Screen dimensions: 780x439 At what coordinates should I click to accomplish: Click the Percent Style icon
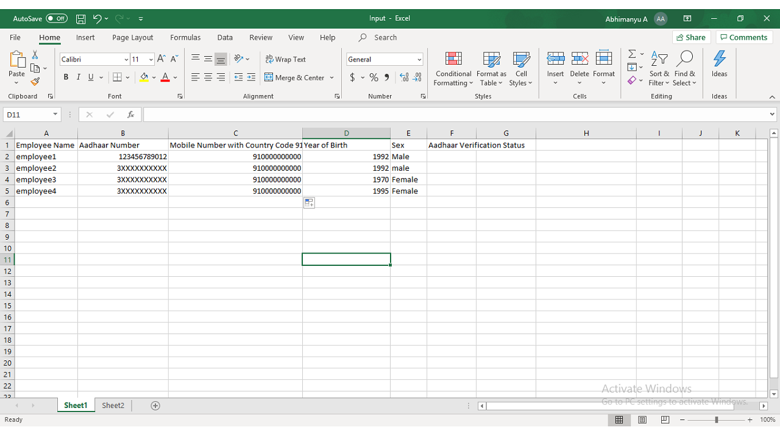374,77
